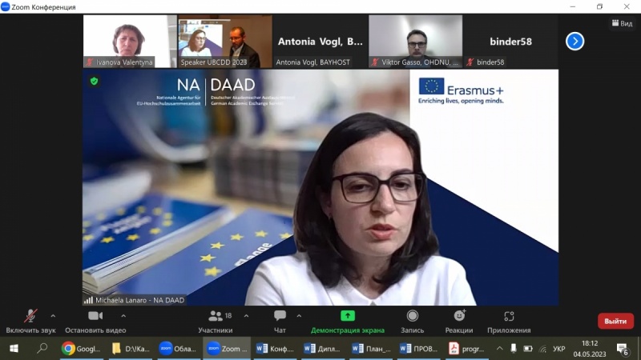Select Ivanova Valentyna video thumbnail

[129, 41]
